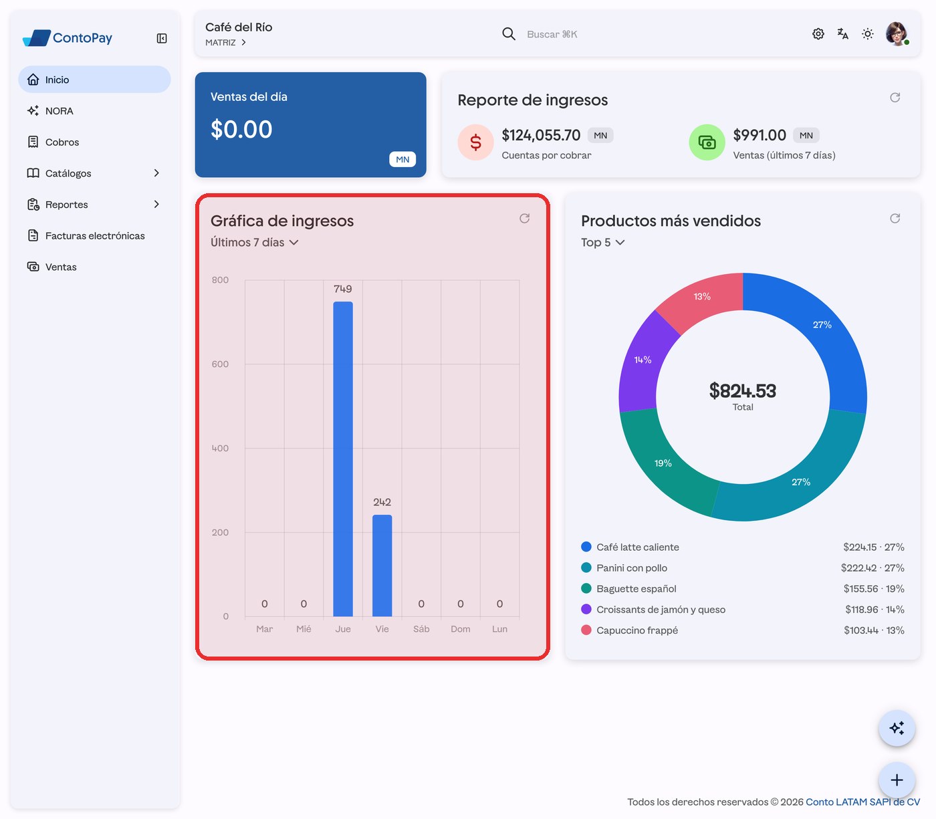This screenshot has width=936, height=819.
Task: Expand the Catálogos submenu chevron
Action: pos(156,173)
